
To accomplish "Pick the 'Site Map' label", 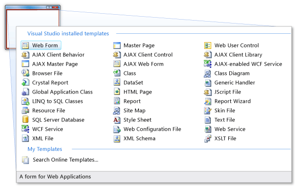I will (x=135, y=111).
